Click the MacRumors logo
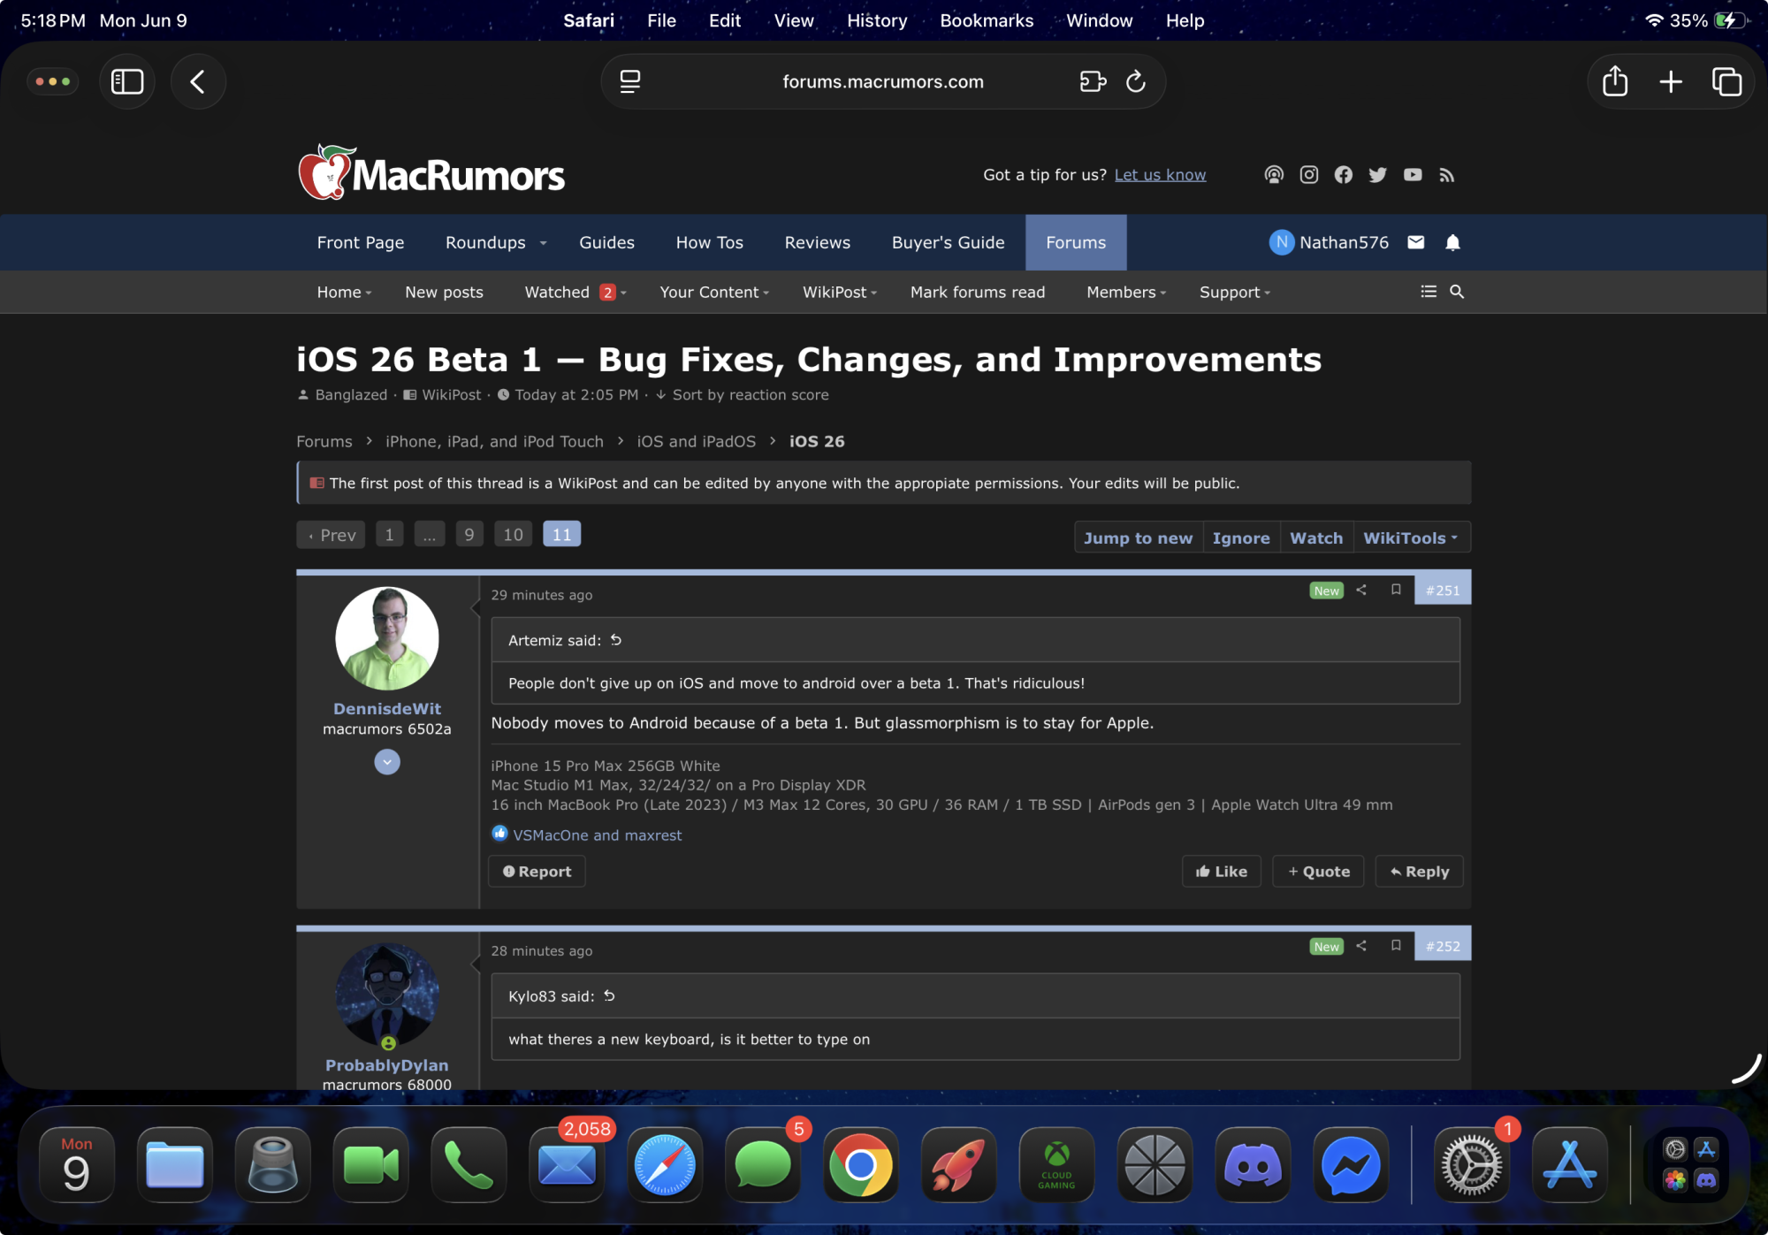 click(431, 173)
